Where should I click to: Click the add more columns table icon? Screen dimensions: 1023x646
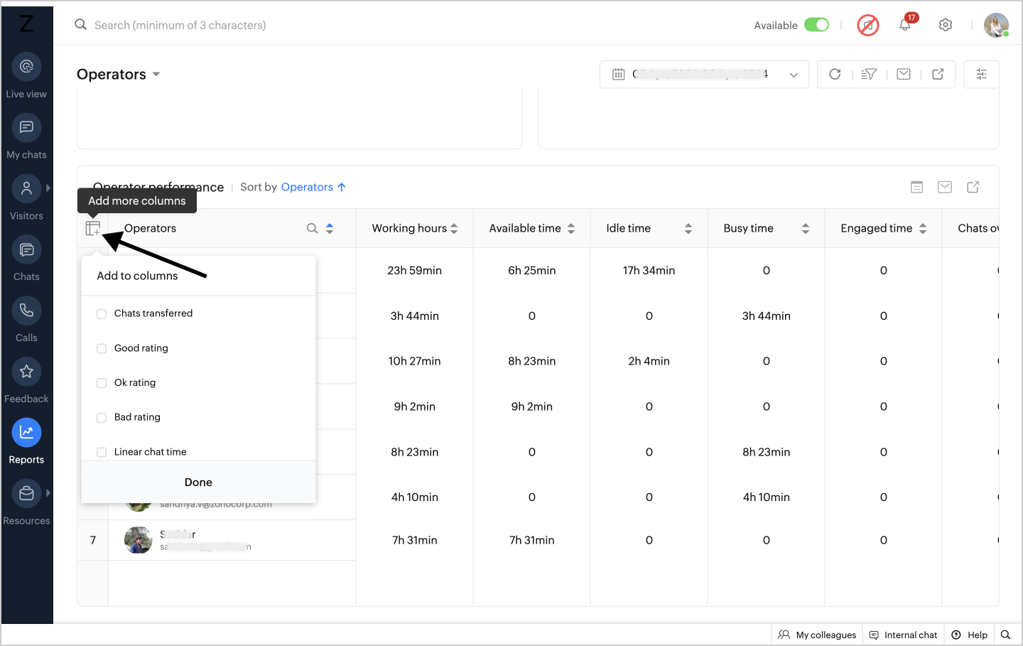point(93,228)
